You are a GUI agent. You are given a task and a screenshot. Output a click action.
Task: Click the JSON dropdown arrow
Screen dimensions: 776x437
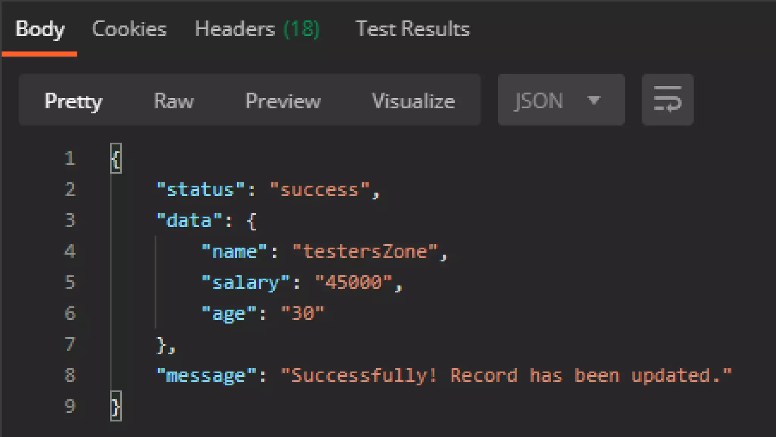point(593,101)
